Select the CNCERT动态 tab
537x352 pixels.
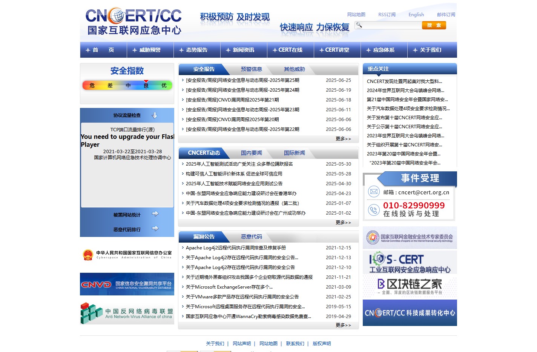tap(204, 153)
